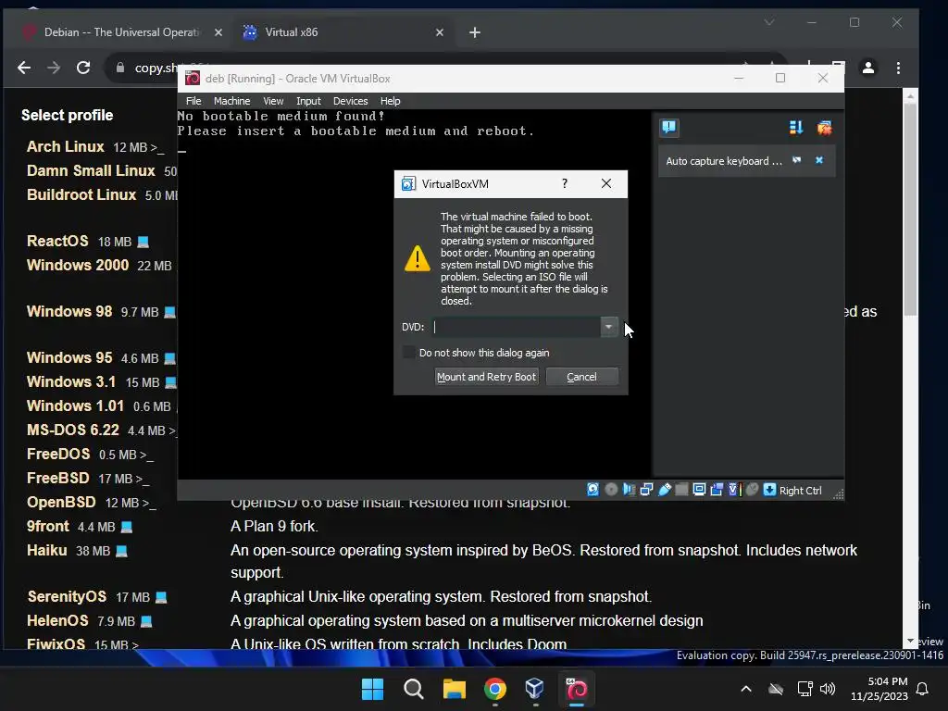Dismiss the Auto capture keyboard notification
Image resolution: width=948 pixels, height=711 pixels.
(819, 160)
